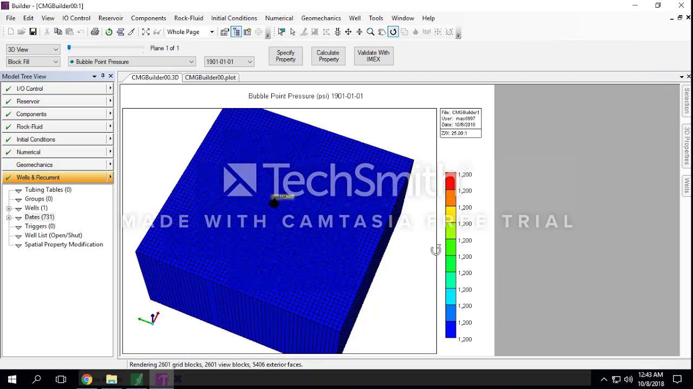This screenshot has width=693, height=389.
Task: Click the green circular refresh icon
Action: (x=109, y=32)
